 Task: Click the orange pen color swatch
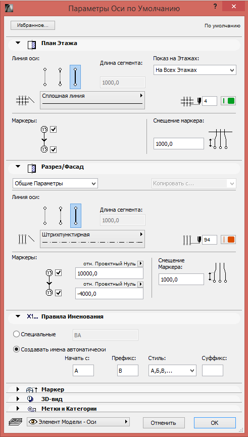228,240
